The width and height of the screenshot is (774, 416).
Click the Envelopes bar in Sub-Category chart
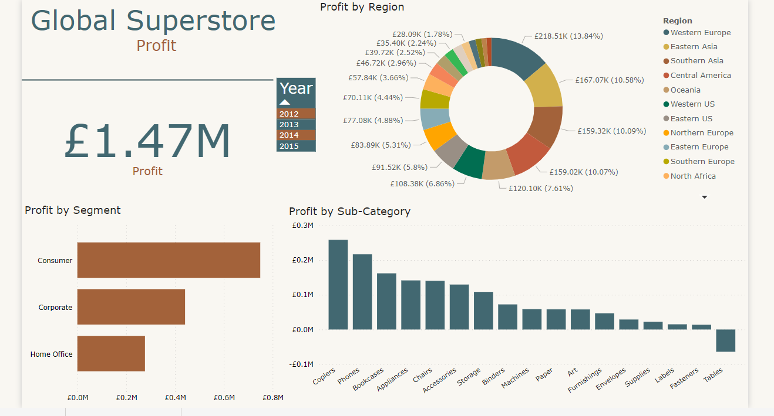pos(629,325)
